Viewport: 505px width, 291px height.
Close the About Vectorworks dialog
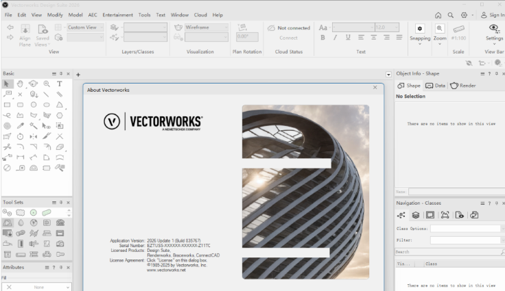point(375,87)
